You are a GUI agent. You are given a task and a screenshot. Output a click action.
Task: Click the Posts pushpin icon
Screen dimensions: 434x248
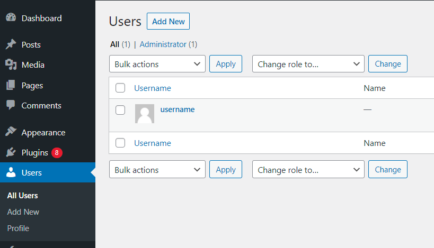[x=11, y=45]
